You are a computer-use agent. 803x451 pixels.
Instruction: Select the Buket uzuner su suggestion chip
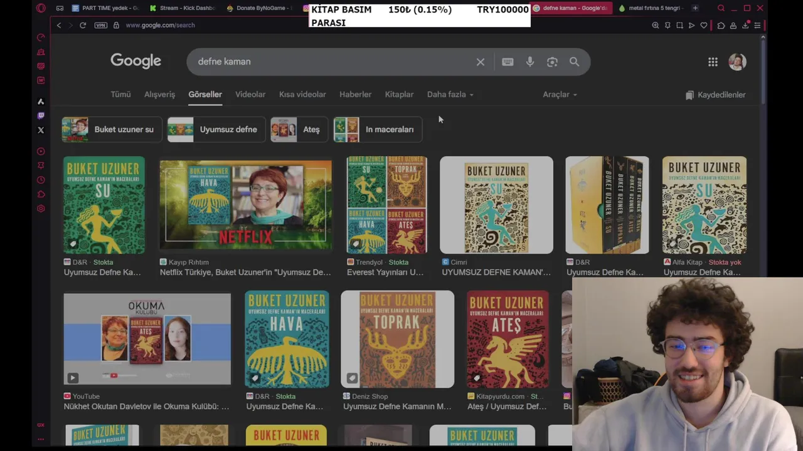click(x=112, y=130)
